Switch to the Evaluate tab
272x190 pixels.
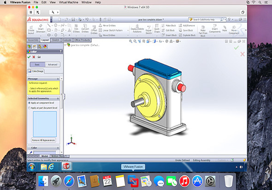tap(67, 40)
